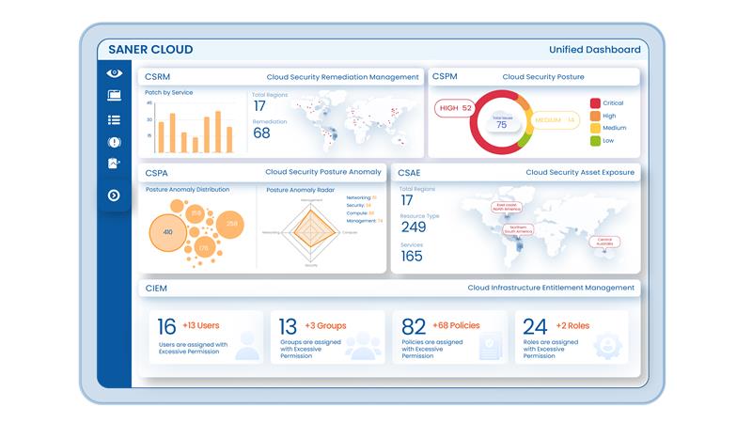Click the alert exclamation icon in sidebar
The width and height of the screenshot is (752, 423).
[x=115, y=142]
